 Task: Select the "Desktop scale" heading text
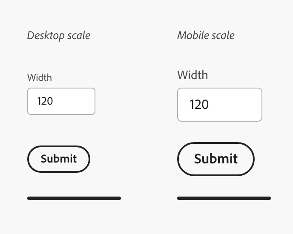tap(59, 35)
